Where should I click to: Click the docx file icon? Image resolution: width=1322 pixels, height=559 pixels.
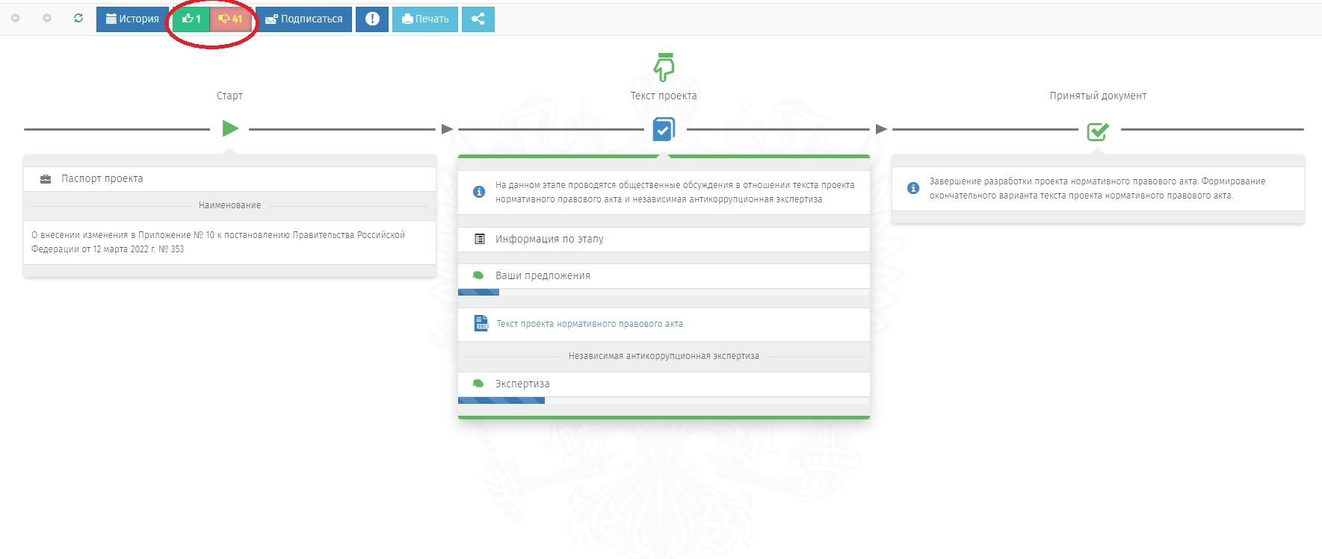tap(481, 323)
